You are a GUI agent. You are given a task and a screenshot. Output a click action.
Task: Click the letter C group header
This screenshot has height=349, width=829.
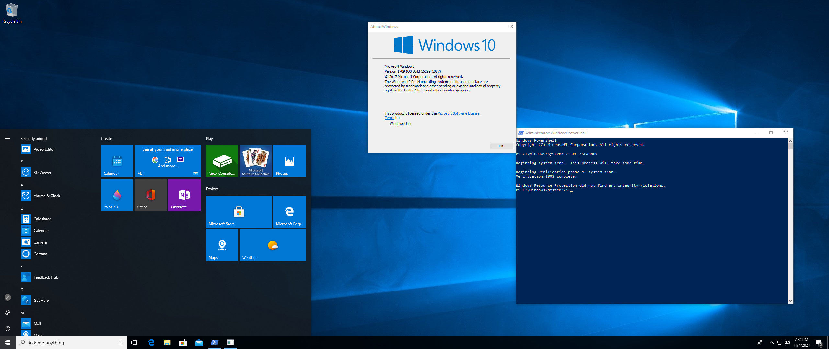pyautogui.click(x=22, y=208)
